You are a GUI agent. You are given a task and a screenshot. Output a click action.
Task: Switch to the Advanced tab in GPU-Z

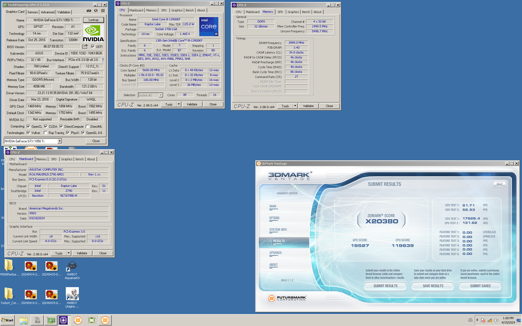[48, 12]
